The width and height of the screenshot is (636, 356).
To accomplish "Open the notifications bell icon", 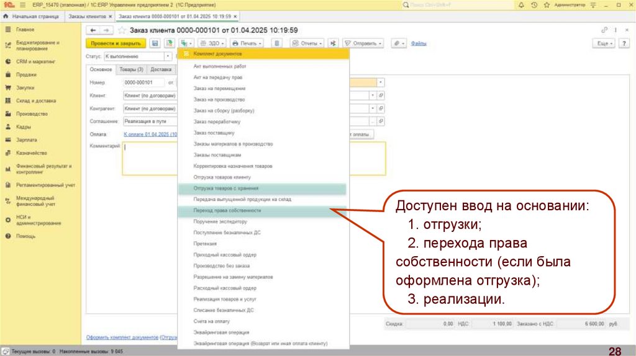I will (x=520, y=5).
